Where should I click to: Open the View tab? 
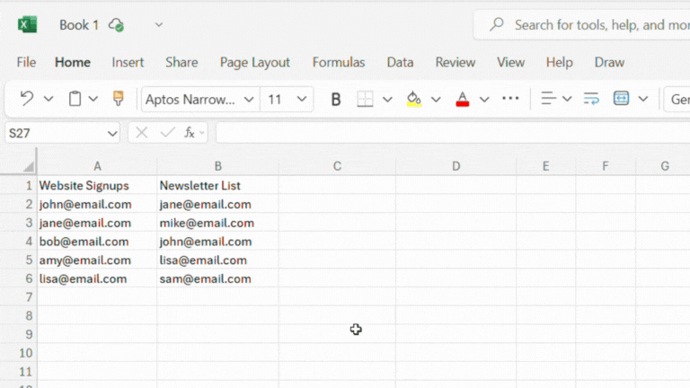(510, 63)
